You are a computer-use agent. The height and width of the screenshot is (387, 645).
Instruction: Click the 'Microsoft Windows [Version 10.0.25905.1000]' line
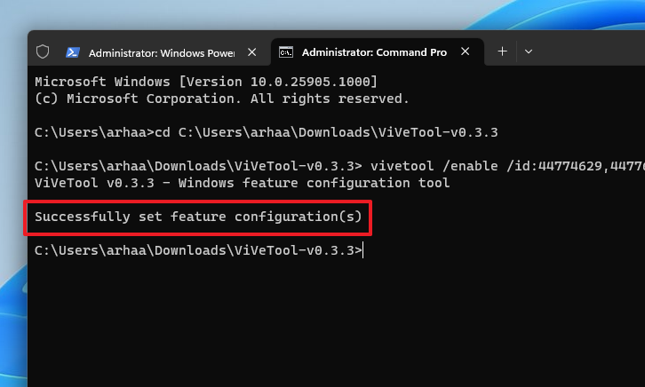[x=206, y=82]
